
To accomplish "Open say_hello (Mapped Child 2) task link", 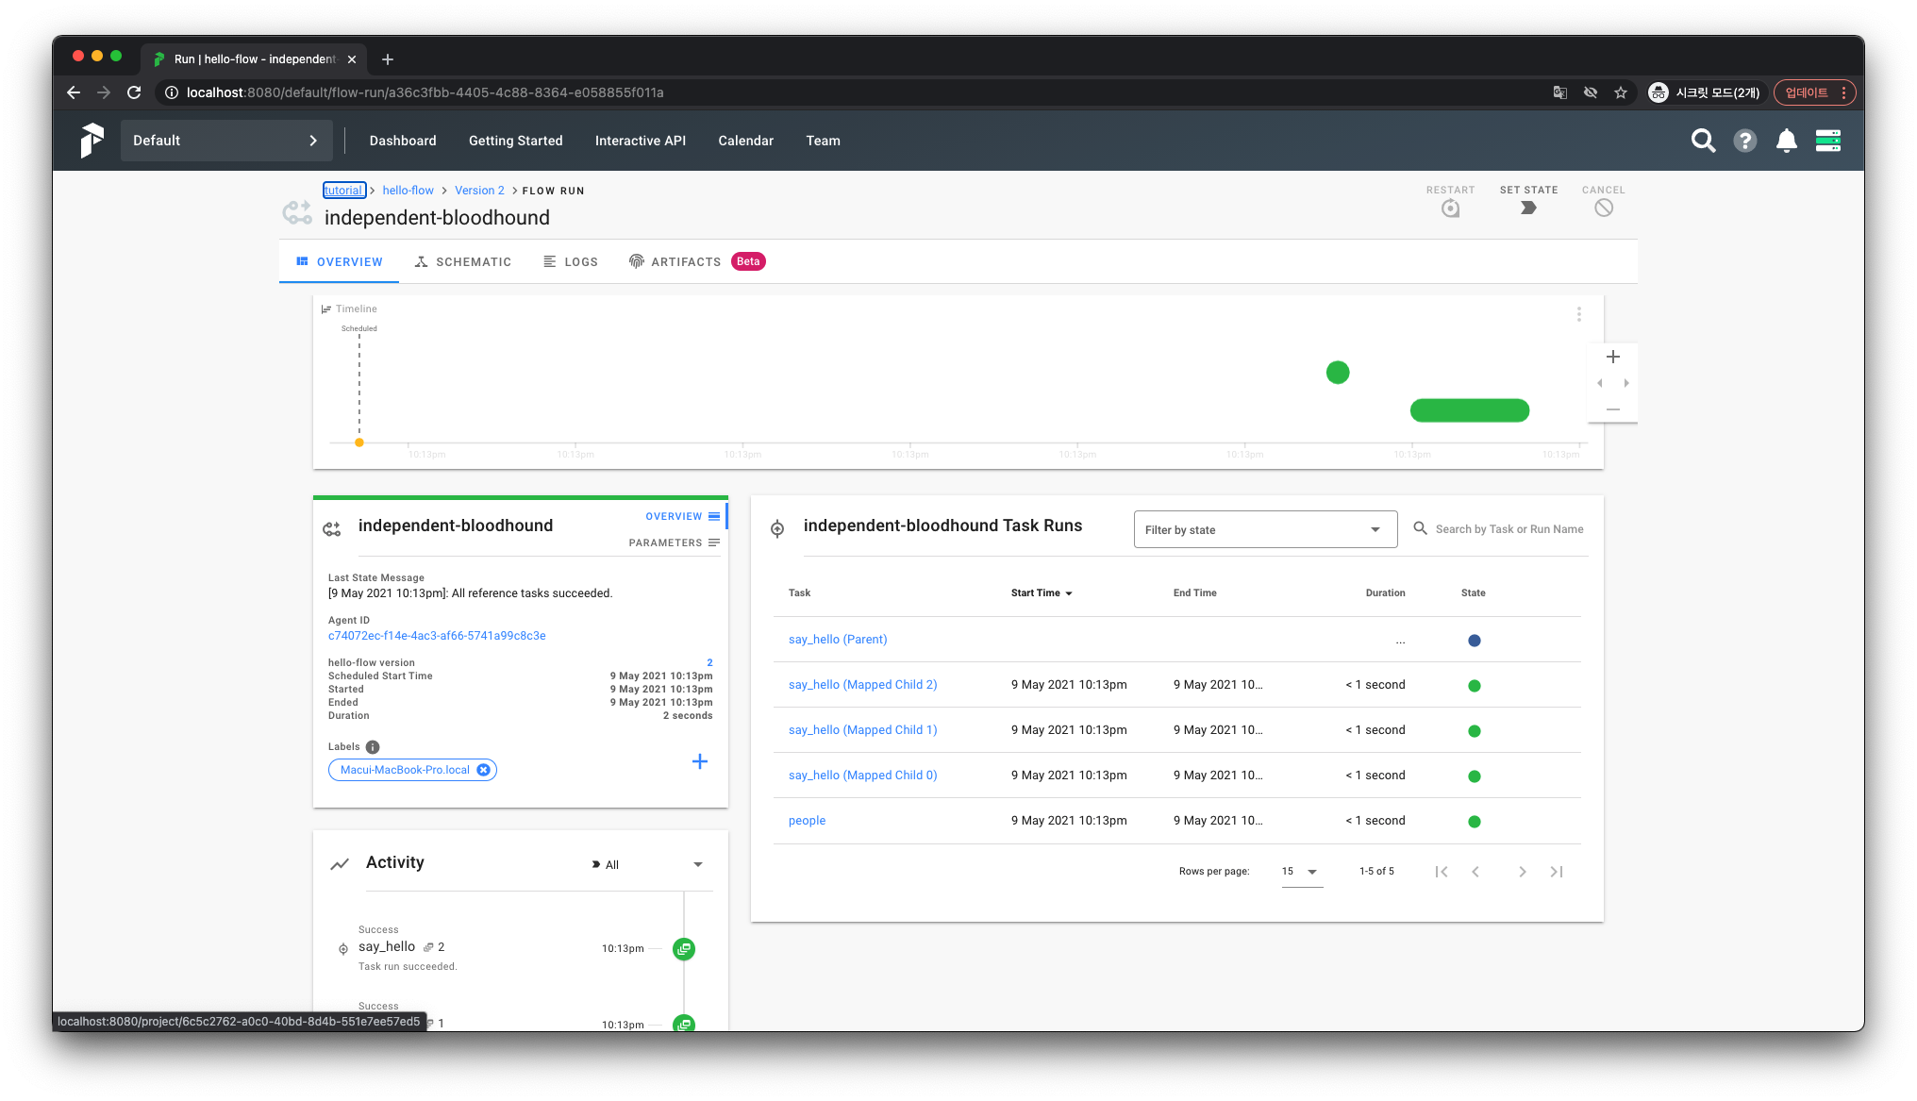I will (x=862, y=685).
